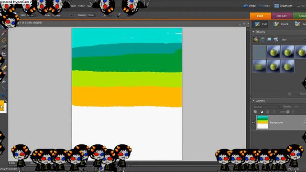Select the Lasso tool
Screen dimensions: 306x172
[x=4, y=40]
